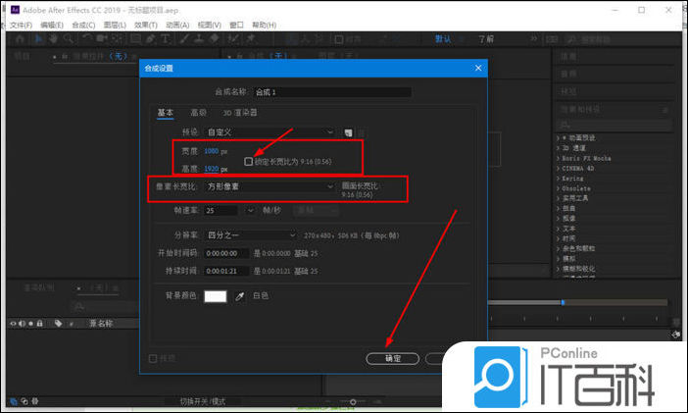Select the Hand tool
The image size is (688, 413).
[53, 39]
